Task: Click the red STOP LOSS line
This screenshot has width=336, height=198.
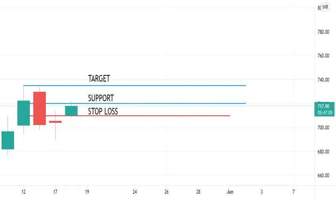Action: click(x=130, y=116)
